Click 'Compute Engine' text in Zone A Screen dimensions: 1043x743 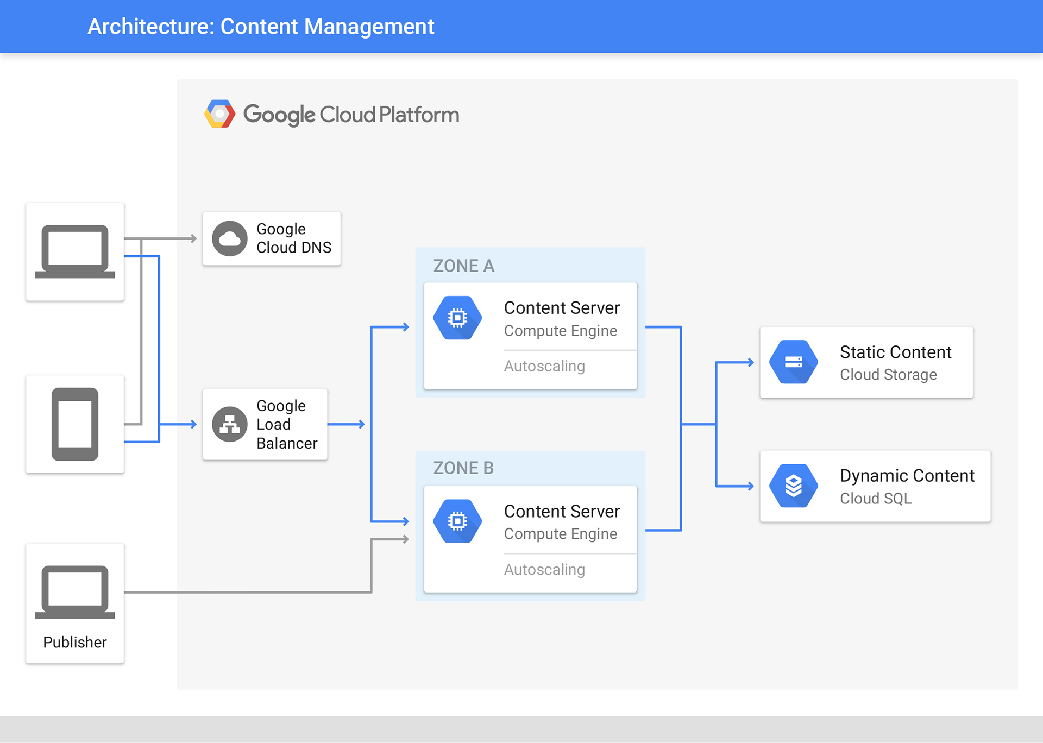[x=561, y=331]
